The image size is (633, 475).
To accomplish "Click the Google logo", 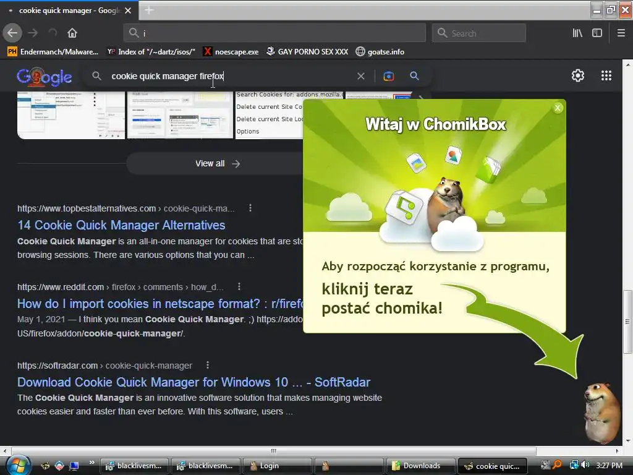I will (44, 76).
